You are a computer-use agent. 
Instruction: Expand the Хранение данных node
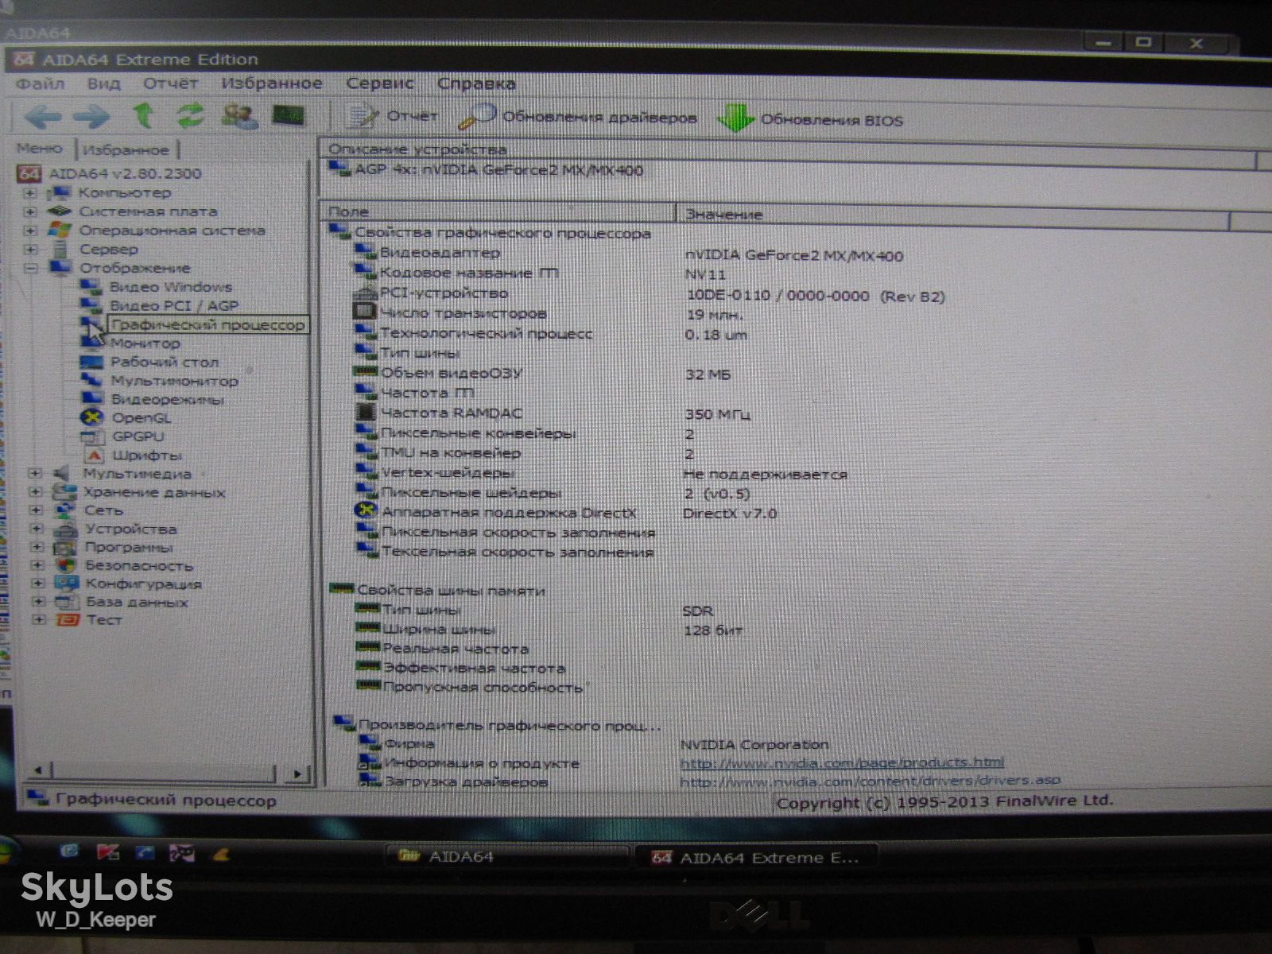pyautogui.click(x=35, y=492)
